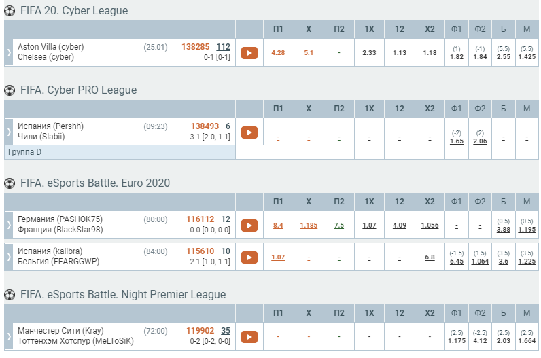The image size is (541, 358).
Task: Show 35 additional markets for Манчестер Сити
Action: coord(226,331)
